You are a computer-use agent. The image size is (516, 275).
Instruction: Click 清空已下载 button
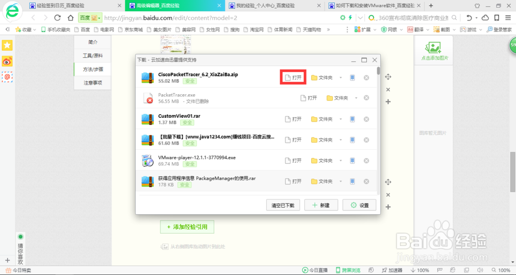(x=283, y=205)
